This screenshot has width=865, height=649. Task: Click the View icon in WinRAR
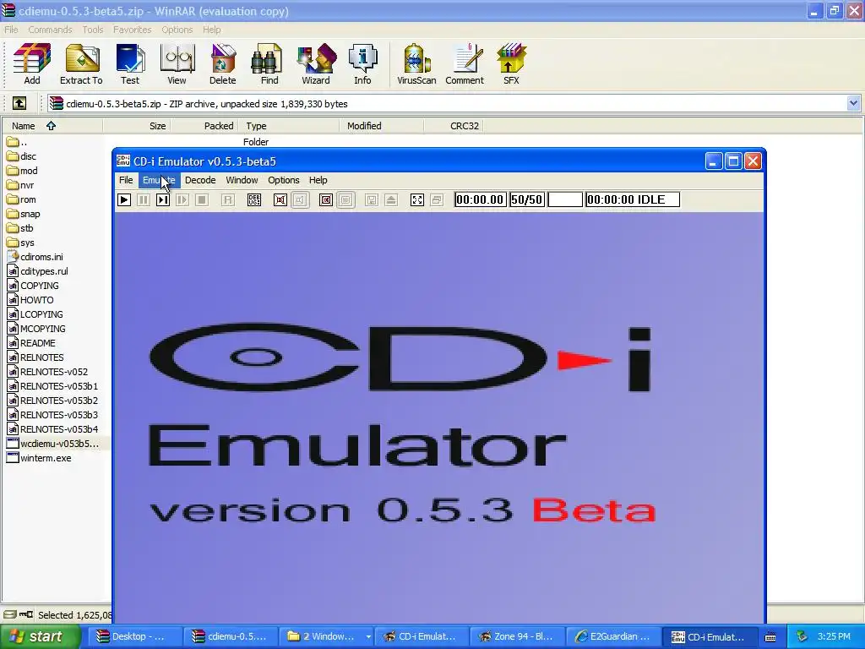pyautogui.click(x=177, y=64)
